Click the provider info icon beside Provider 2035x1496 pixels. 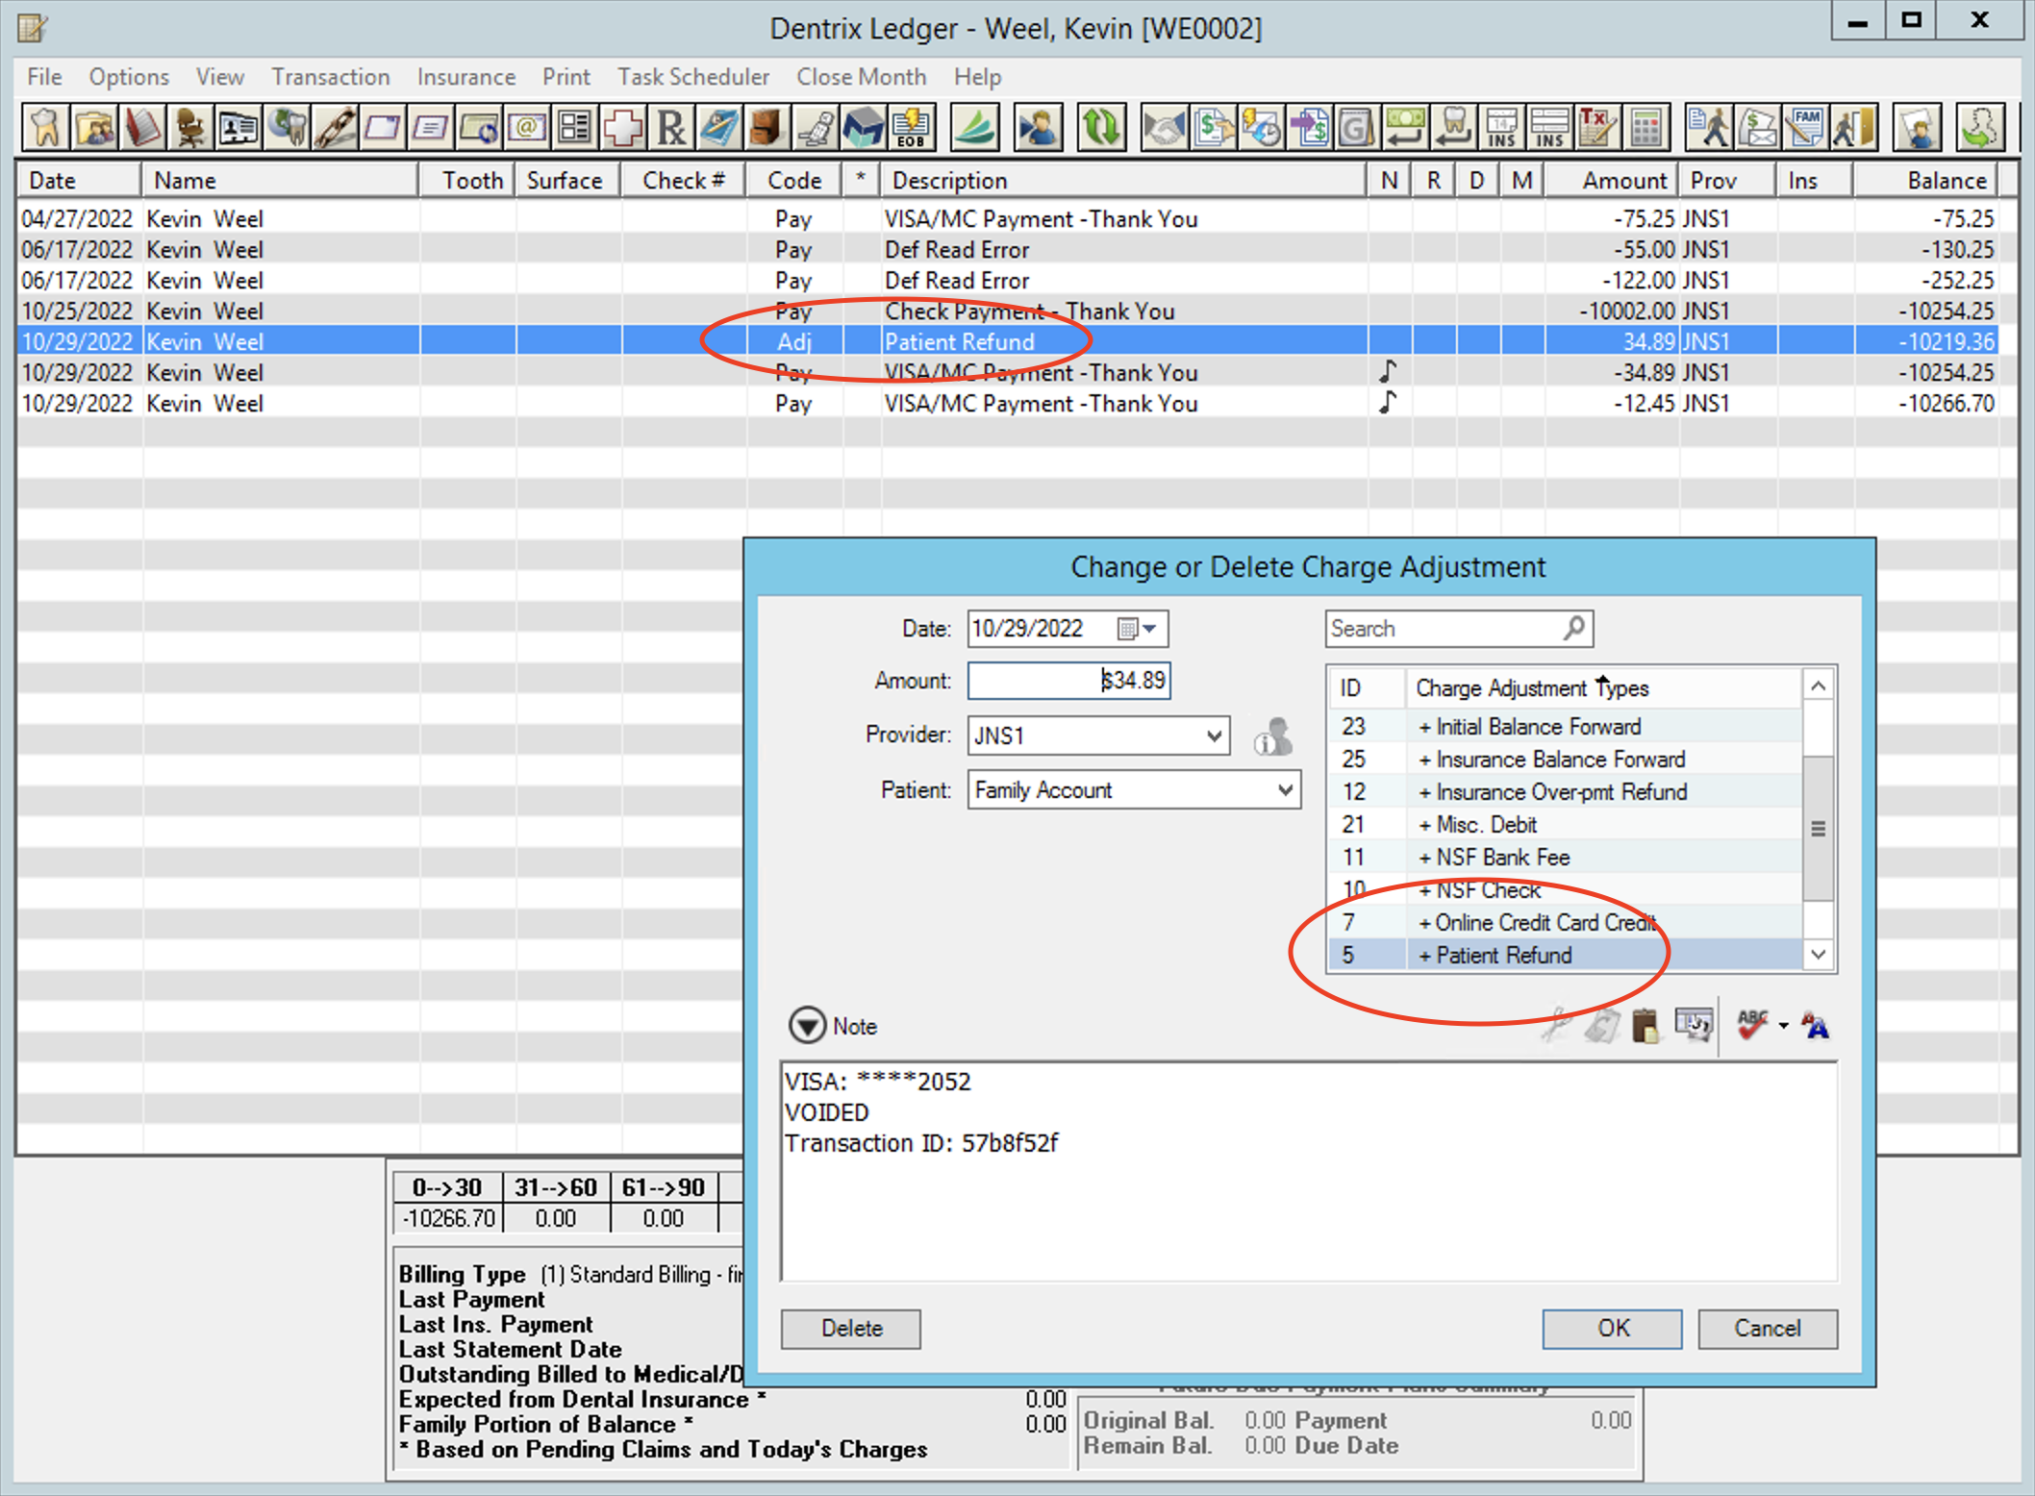click(1272, 736)
